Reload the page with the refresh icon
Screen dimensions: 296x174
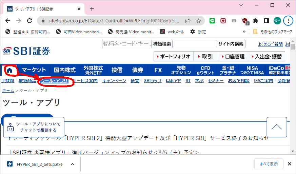coord(29,21)
